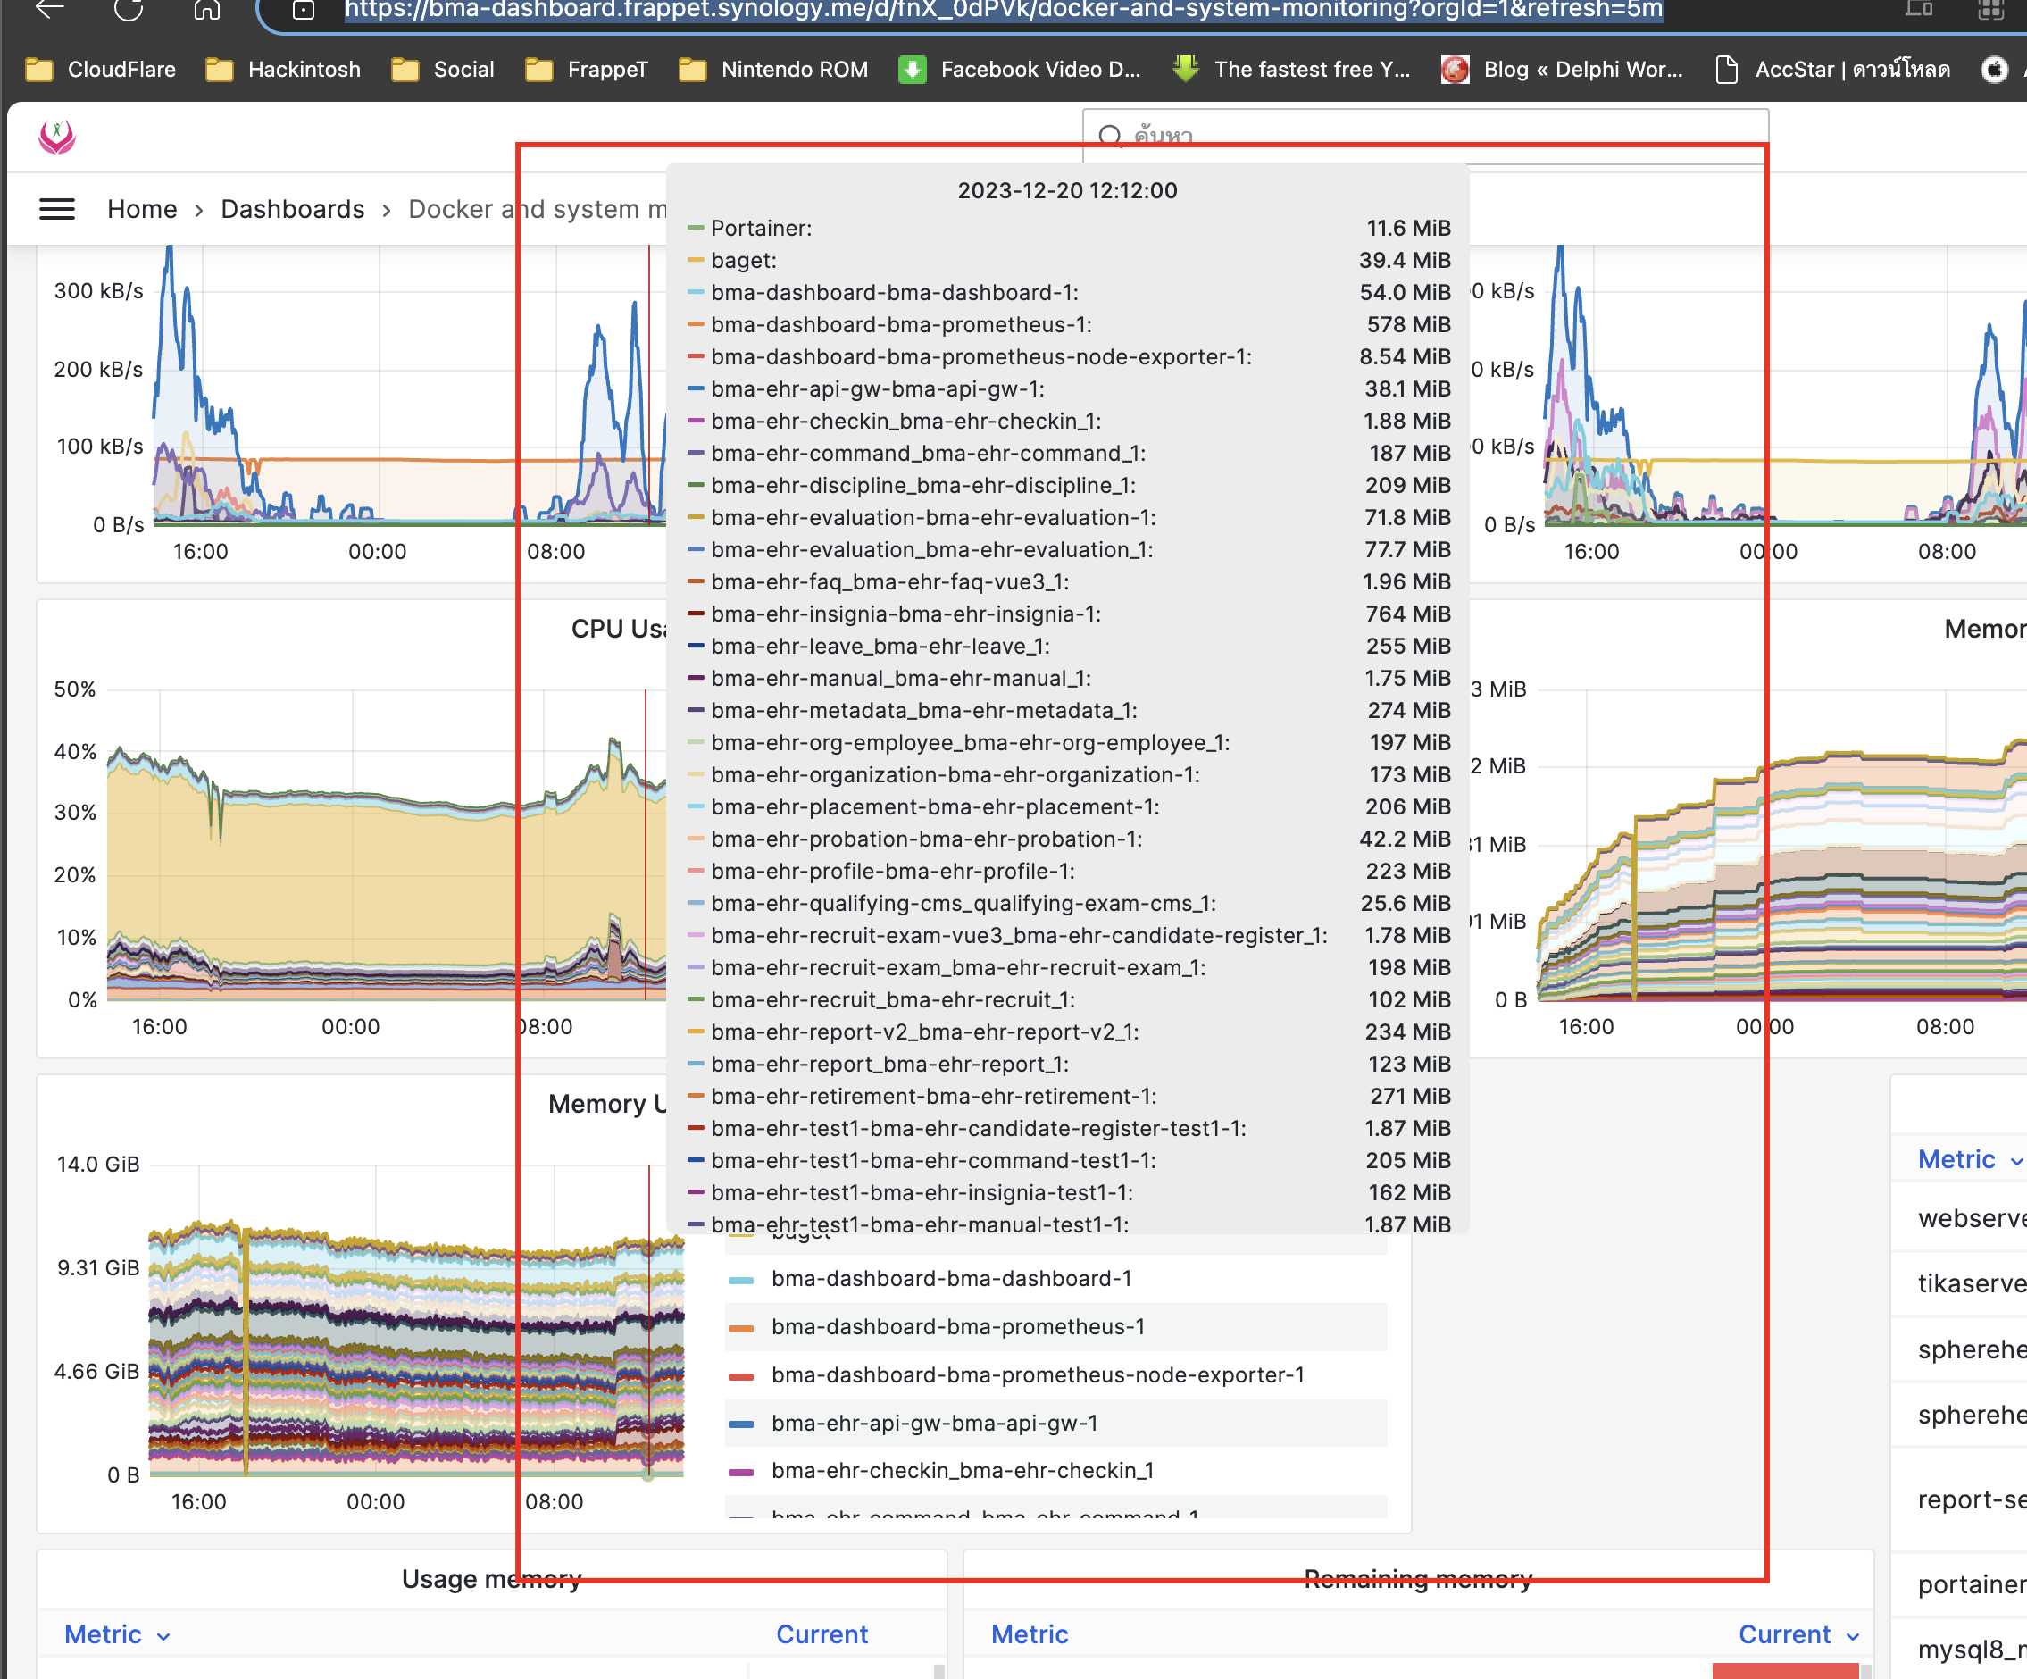Image resolution: width=2027 pixels, height=1679 pixels.
Task: Open the Blog « Delphi Wor... bookmark
Action: coord(1562,70)
